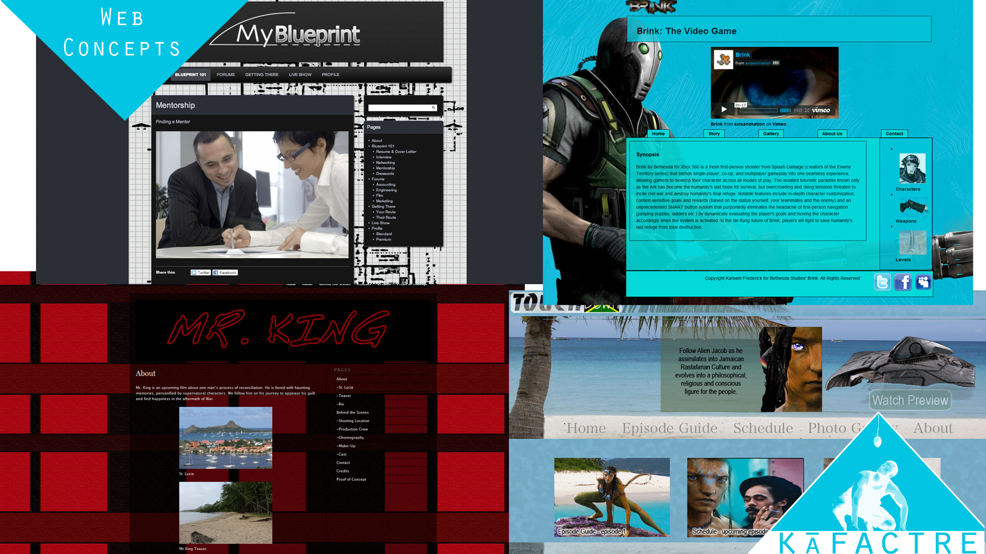This screenshot has height=554, width=986.
Task: Toggle fullscreen in the Vimeo player
Action: click(807, 110)
